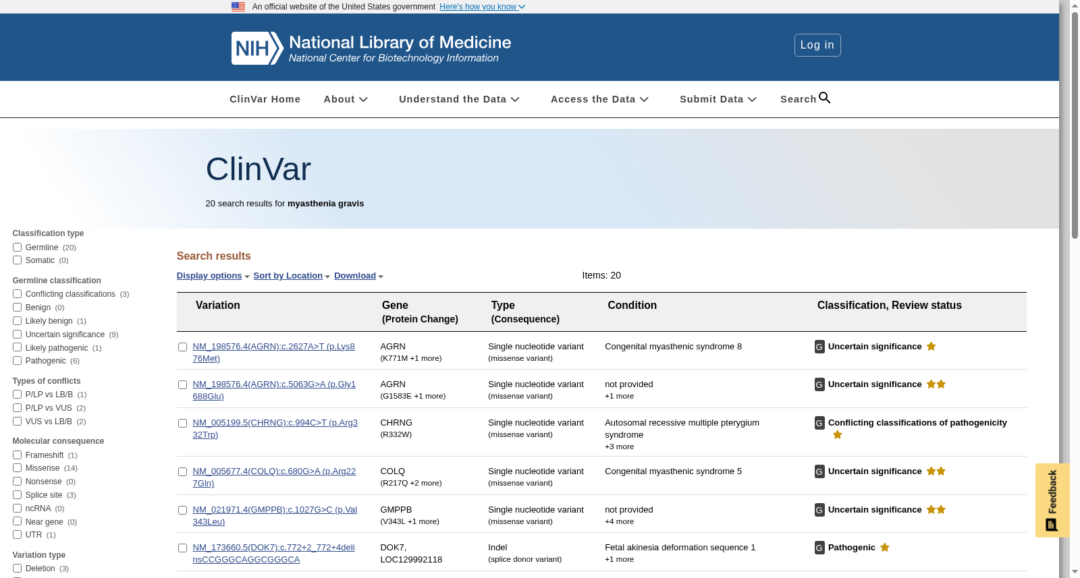1080x578 pixels.
Task: Select the DOK7 variant row checkbox
Action: click(x=182, y=548)
